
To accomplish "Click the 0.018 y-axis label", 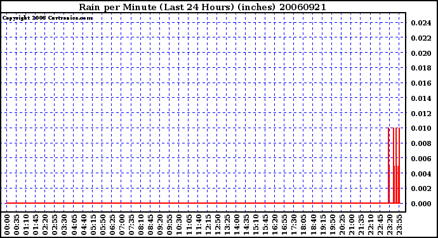I will pyautogui.click(x=421, y=68).
